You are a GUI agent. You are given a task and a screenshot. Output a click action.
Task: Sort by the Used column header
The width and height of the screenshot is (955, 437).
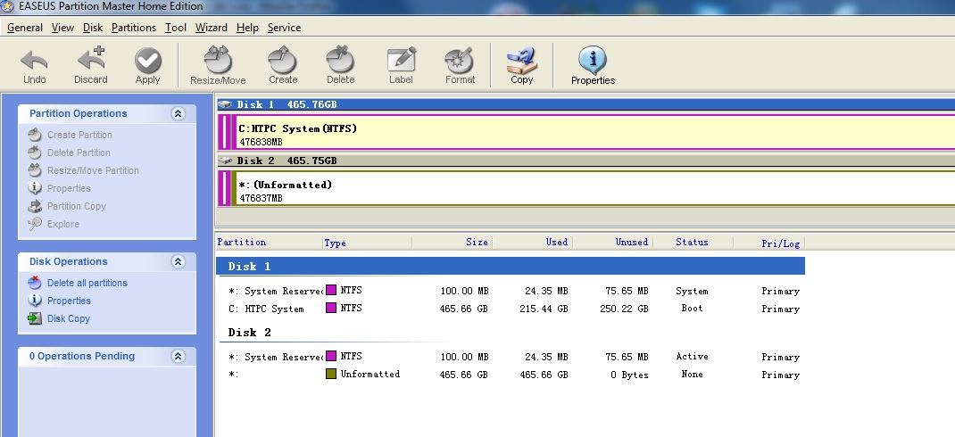(532, 243)
